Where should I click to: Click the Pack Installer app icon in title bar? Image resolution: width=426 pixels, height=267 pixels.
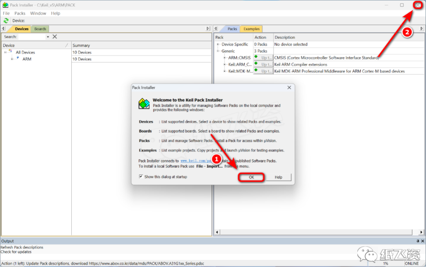point(6,5)
